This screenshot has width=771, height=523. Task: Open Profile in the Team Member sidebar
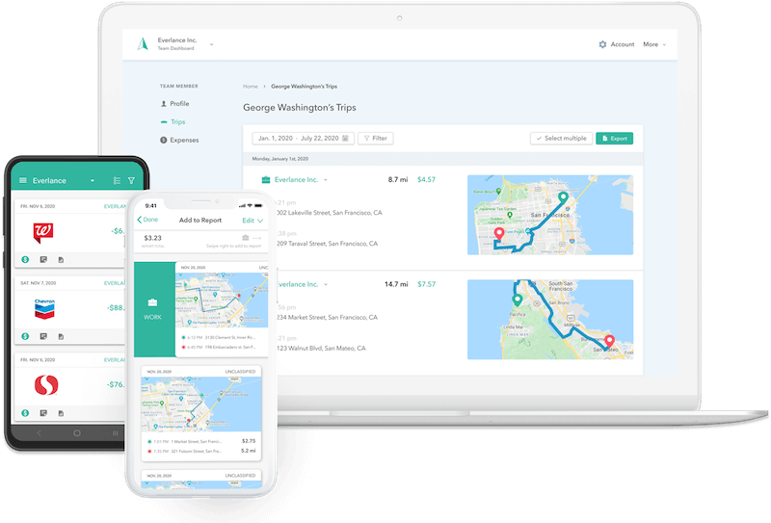179,104
